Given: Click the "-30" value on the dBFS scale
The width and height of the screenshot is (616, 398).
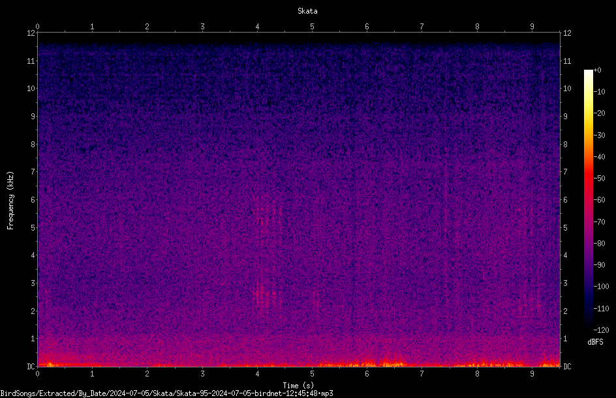Looking at the screenshot, I should click(x=599, y=135).
